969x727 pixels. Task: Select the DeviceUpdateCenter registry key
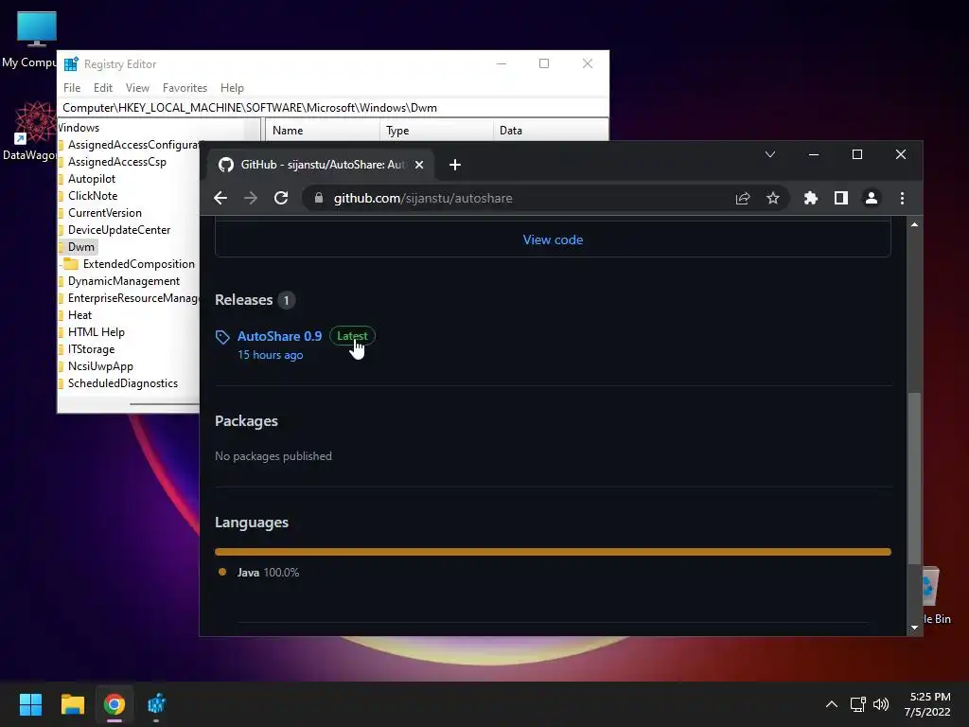click(119, 230)
